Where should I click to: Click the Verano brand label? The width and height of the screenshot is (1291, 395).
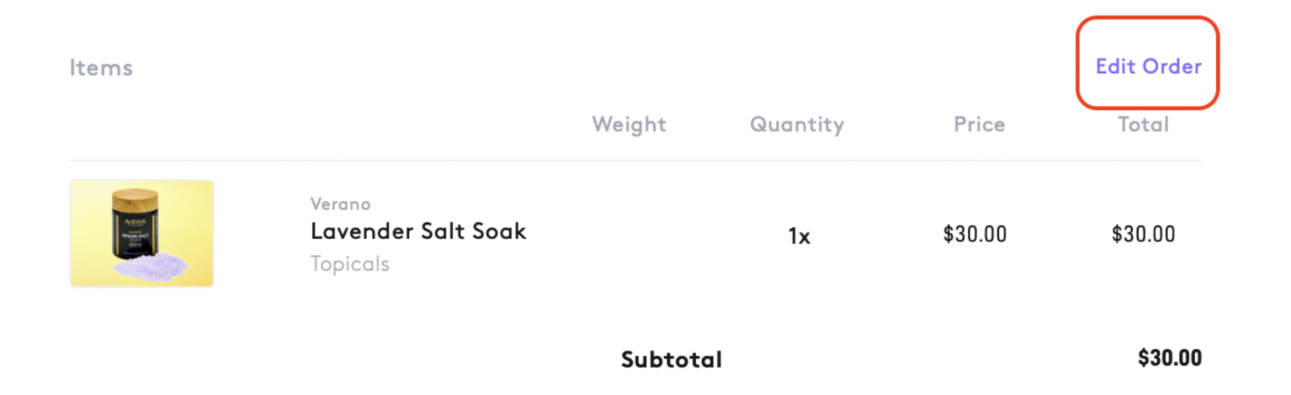(x=340, y=204)
